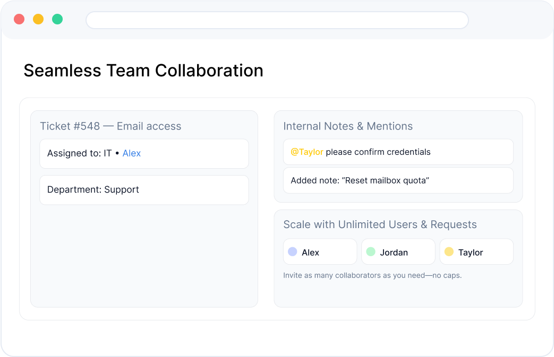
Task: Select the Taylor user chip
Action: (x=476, y=251)
